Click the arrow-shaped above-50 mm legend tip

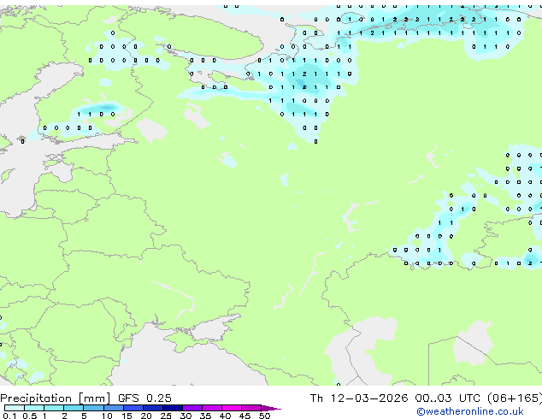[x=271, y=408]
